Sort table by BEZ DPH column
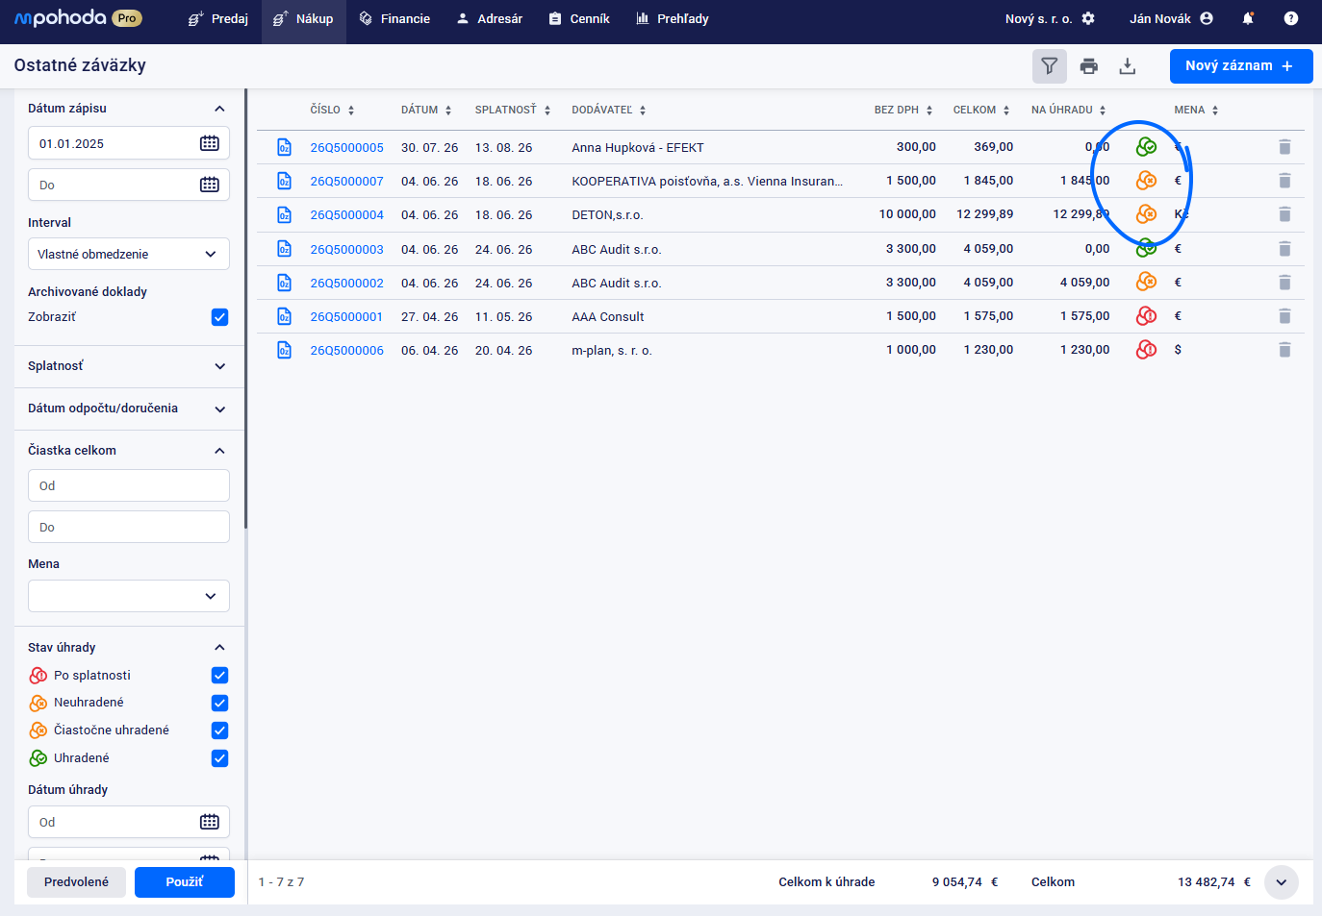The height and width of the screenshot is (916, 1322). pyautogui.click(x=903, y=110)
